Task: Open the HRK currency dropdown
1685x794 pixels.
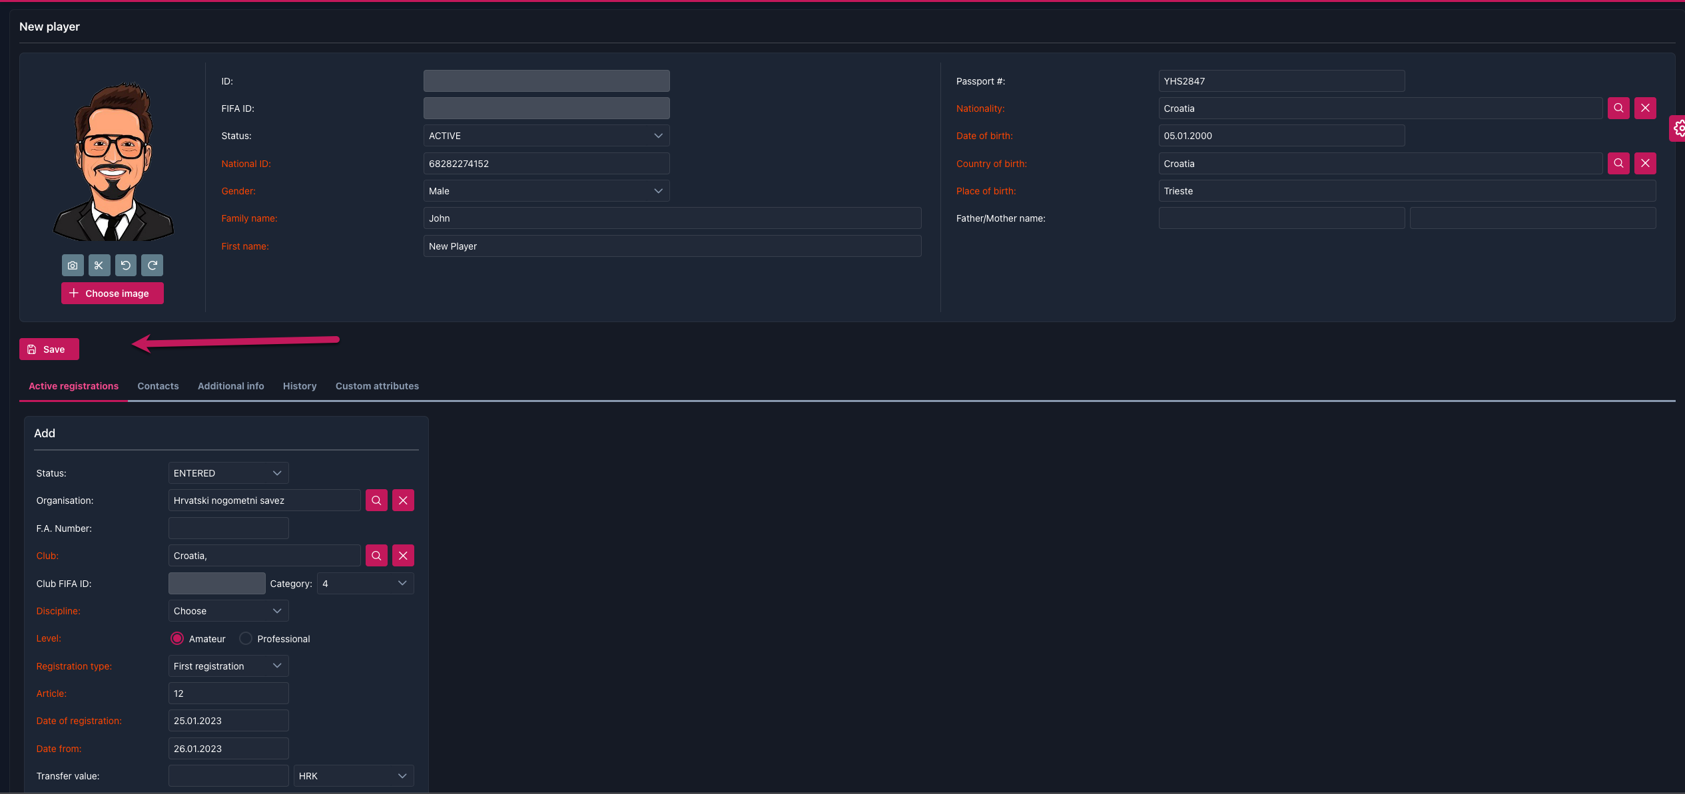Action: 353,776
